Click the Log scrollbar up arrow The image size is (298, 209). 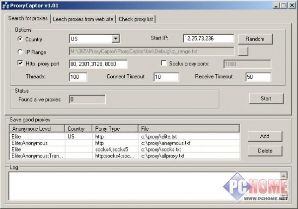[284, 176]
